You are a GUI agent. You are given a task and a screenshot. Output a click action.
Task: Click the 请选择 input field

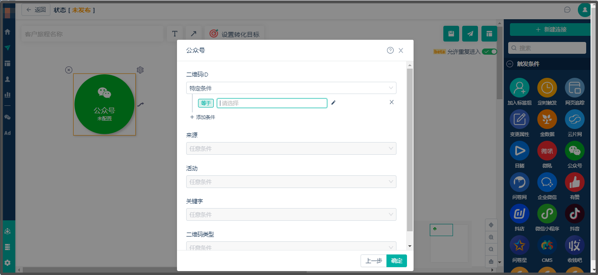[272, 103]
